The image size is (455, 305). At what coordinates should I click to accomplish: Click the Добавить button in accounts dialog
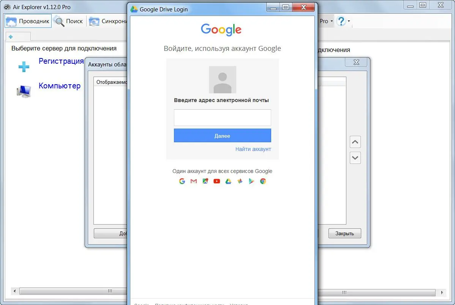pyautogui.click(x=111, y=233)
